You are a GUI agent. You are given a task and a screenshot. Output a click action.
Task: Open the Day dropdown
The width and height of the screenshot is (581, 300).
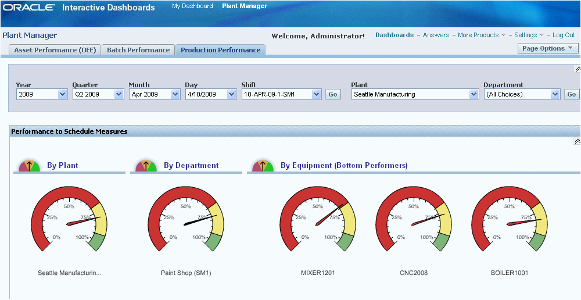[232, 95]
